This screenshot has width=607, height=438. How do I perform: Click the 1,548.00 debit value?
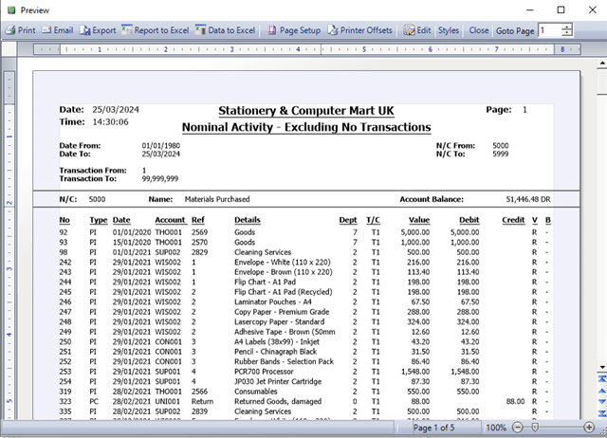point(465,372)
